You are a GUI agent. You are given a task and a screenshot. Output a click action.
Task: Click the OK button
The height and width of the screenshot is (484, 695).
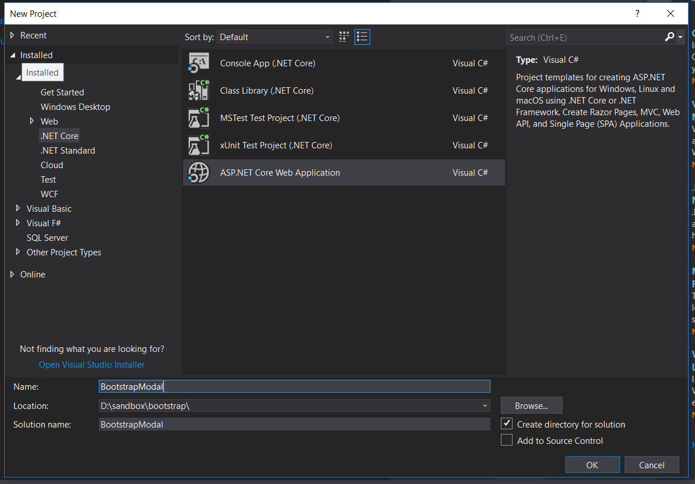tap(592, 464)
